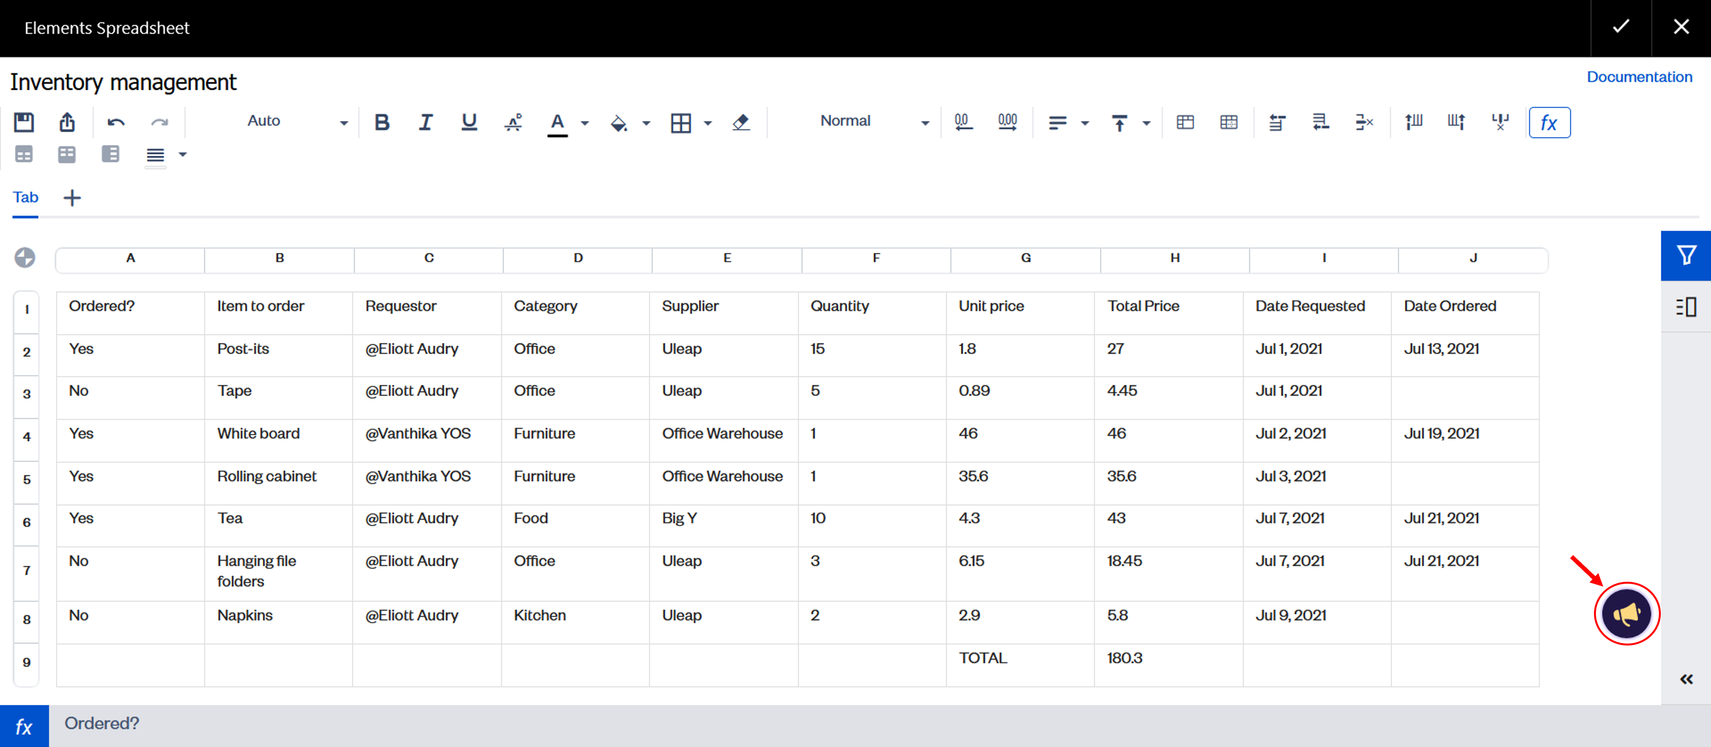
Task: Click the Save floppy disk icon
Action: tap(24, 122)
